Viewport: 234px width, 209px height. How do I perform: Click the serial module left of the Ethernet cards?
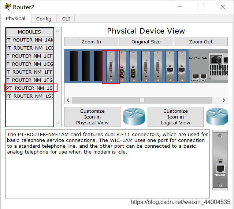[158, 66]
